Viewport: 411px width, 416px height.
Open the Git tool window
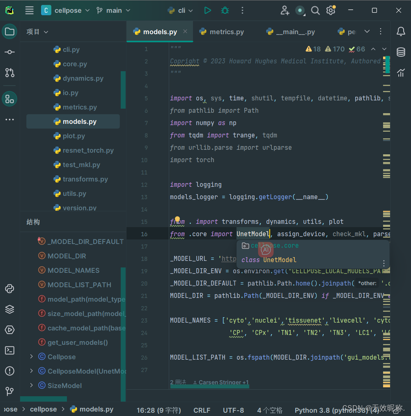9,391
